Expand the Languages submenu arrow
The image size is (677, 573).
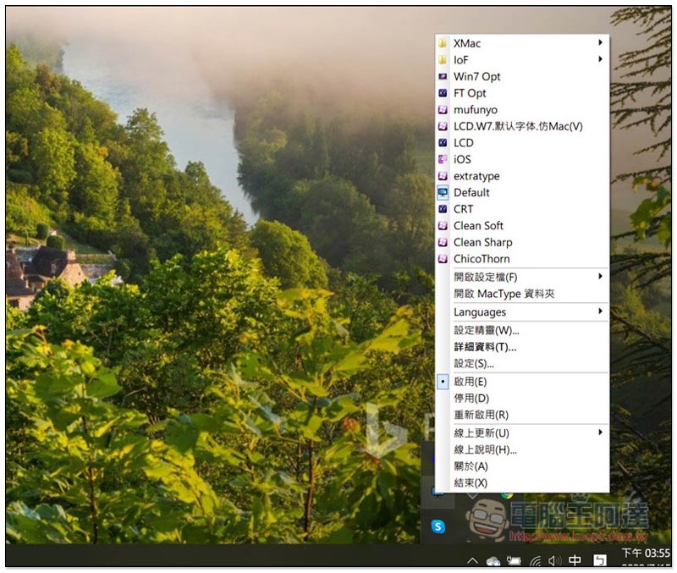600,311
